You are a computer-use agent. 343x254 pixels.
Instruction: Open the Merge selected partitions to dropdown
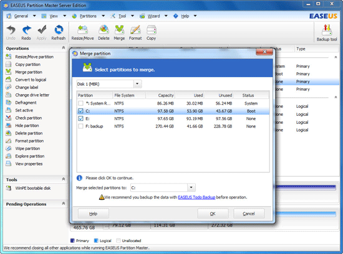pos(191,187)
